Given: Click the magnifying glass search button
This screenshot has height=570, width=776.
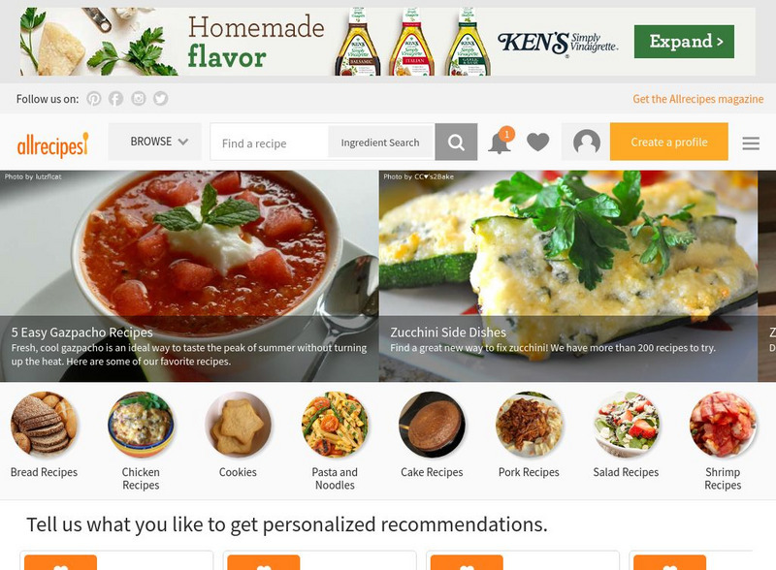Looking at the screenshot, I should coord(456,142).
